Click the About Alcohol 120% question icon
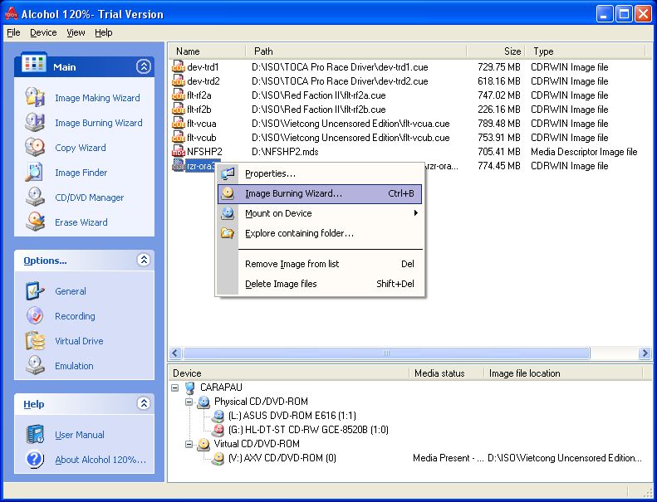Viewport: 657px width, 502px height. pos(35,460)
